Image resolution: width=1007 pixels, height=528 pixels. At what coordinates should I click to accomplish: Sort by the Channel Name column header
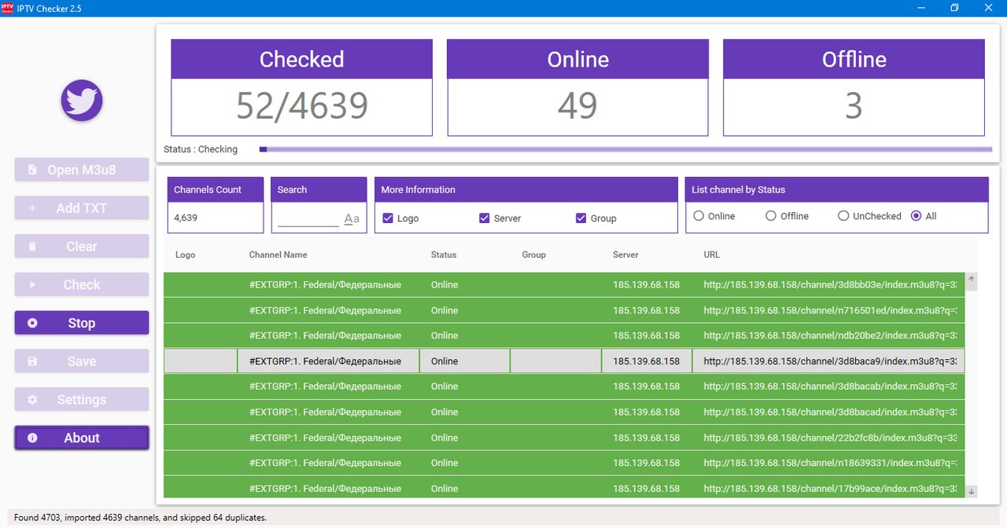(278, 255)
